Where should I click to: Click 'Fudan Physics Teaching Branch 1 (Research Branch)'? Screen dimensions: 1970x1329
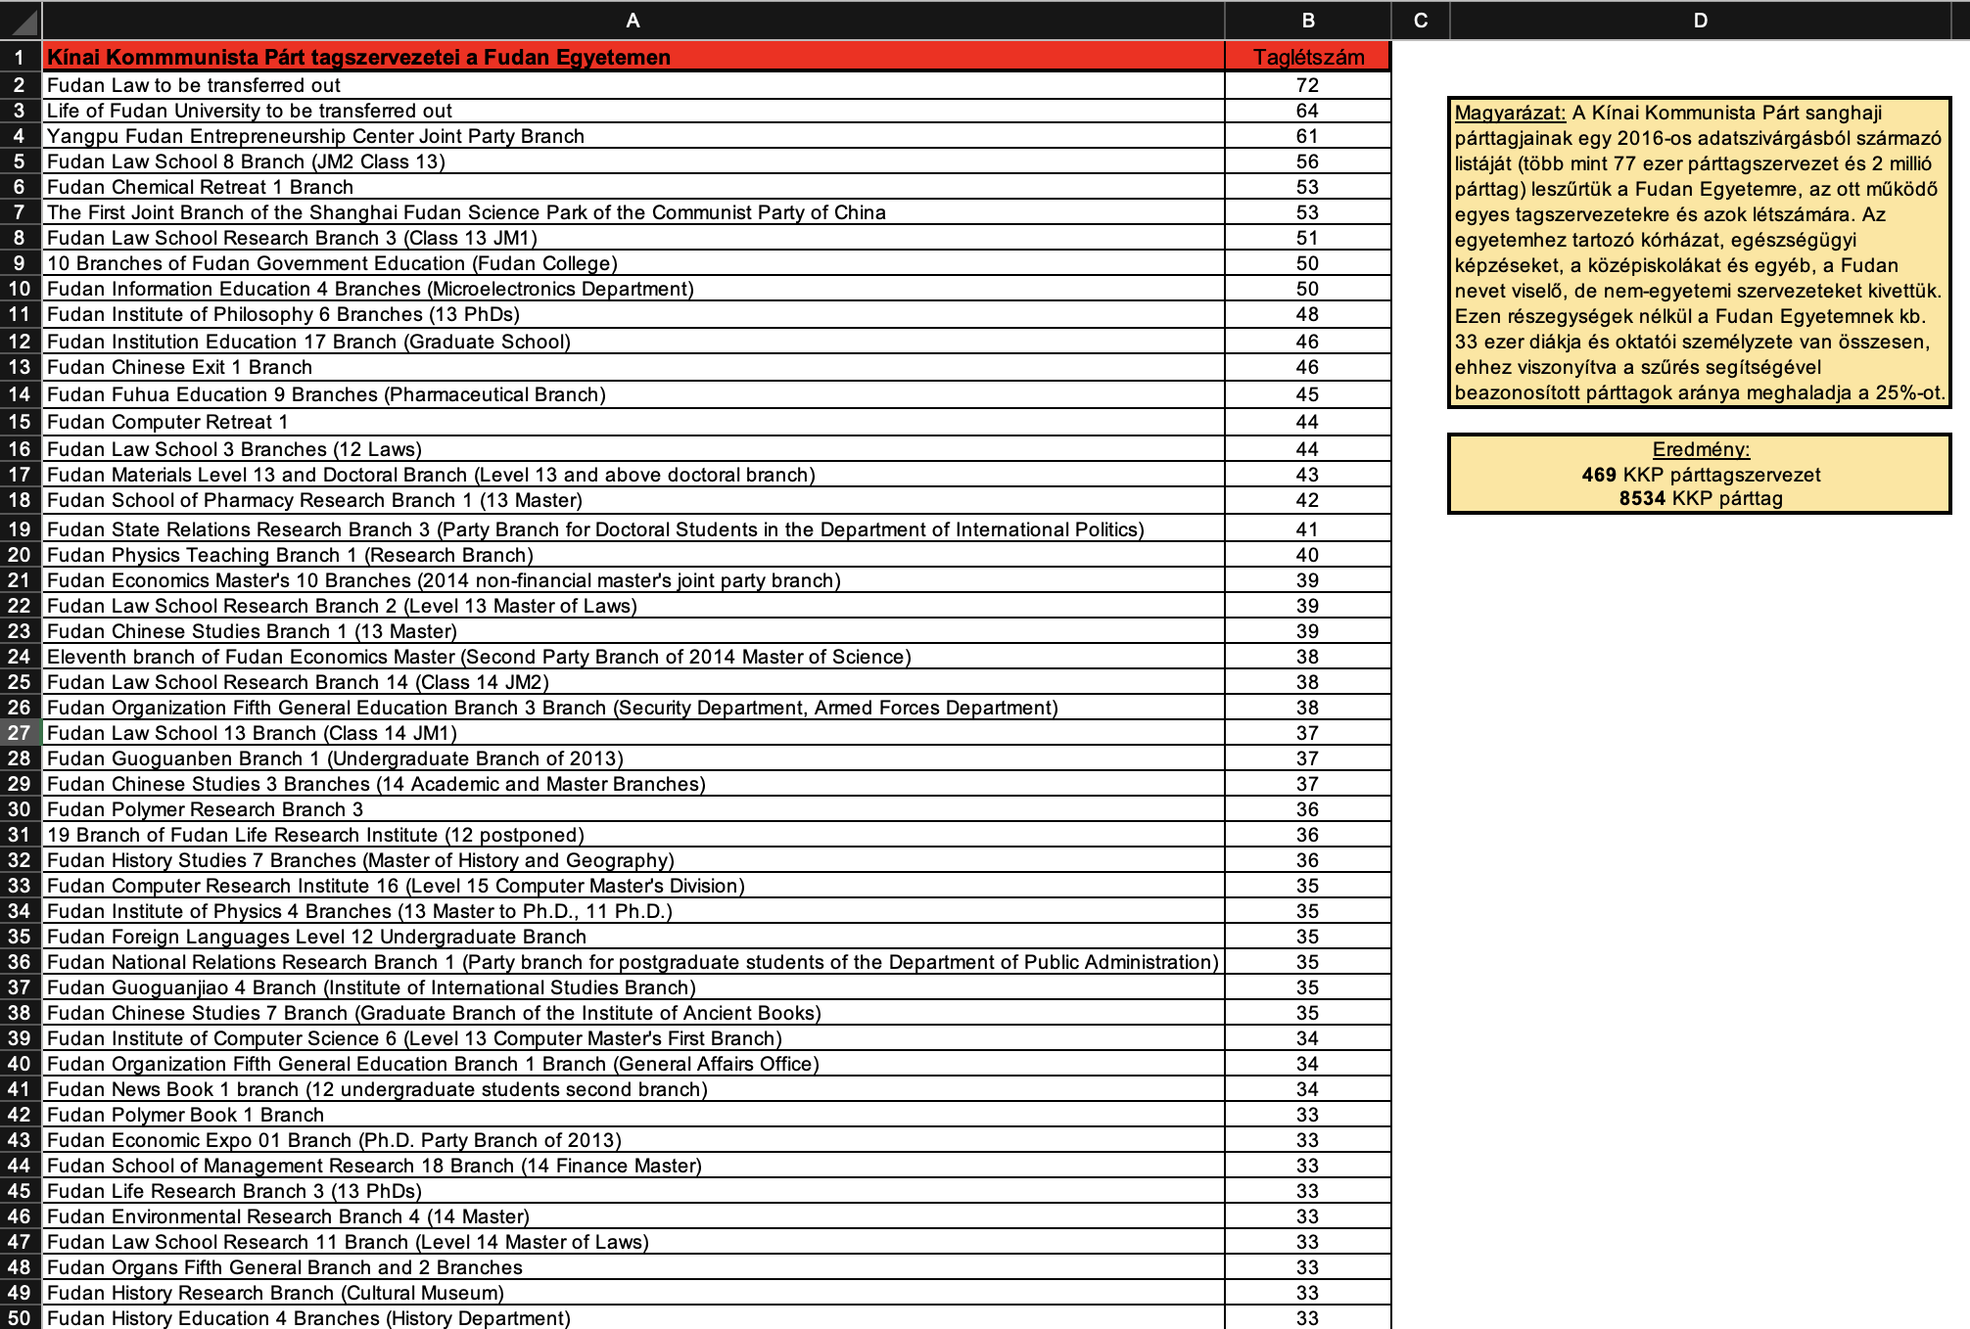(633, 555)
